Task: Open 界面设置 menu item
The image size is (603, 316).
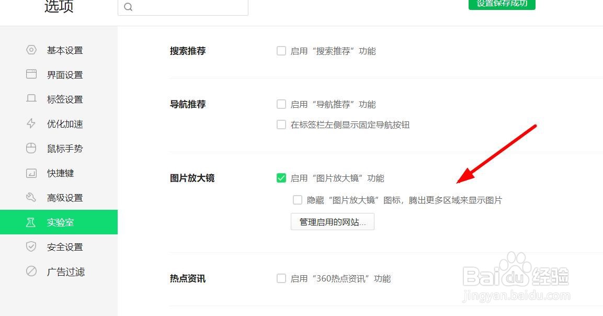Action: pyautogui.click(x=59, y=75)
